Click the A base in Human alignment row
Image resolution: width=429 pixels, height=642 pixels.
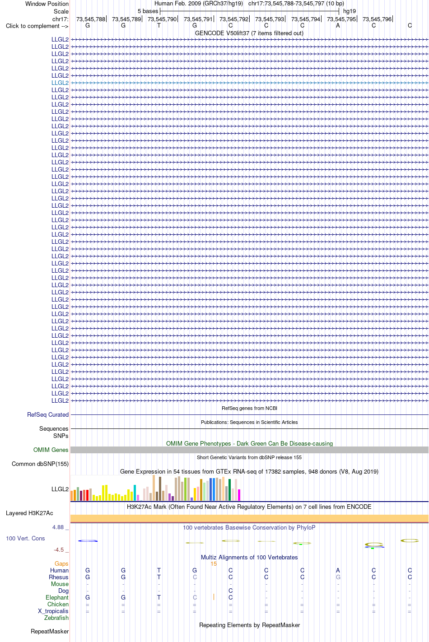point(338,570)
